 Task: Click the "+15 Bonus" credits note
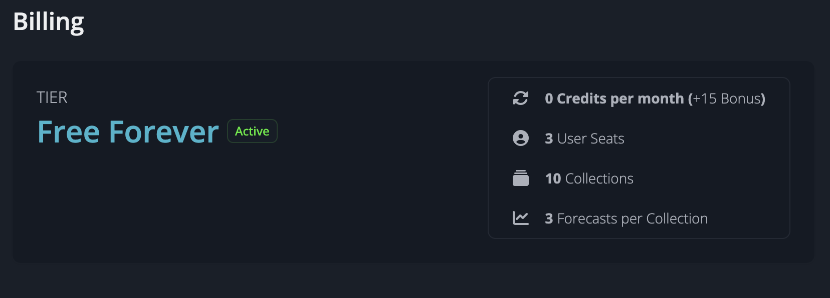point(727,98)
